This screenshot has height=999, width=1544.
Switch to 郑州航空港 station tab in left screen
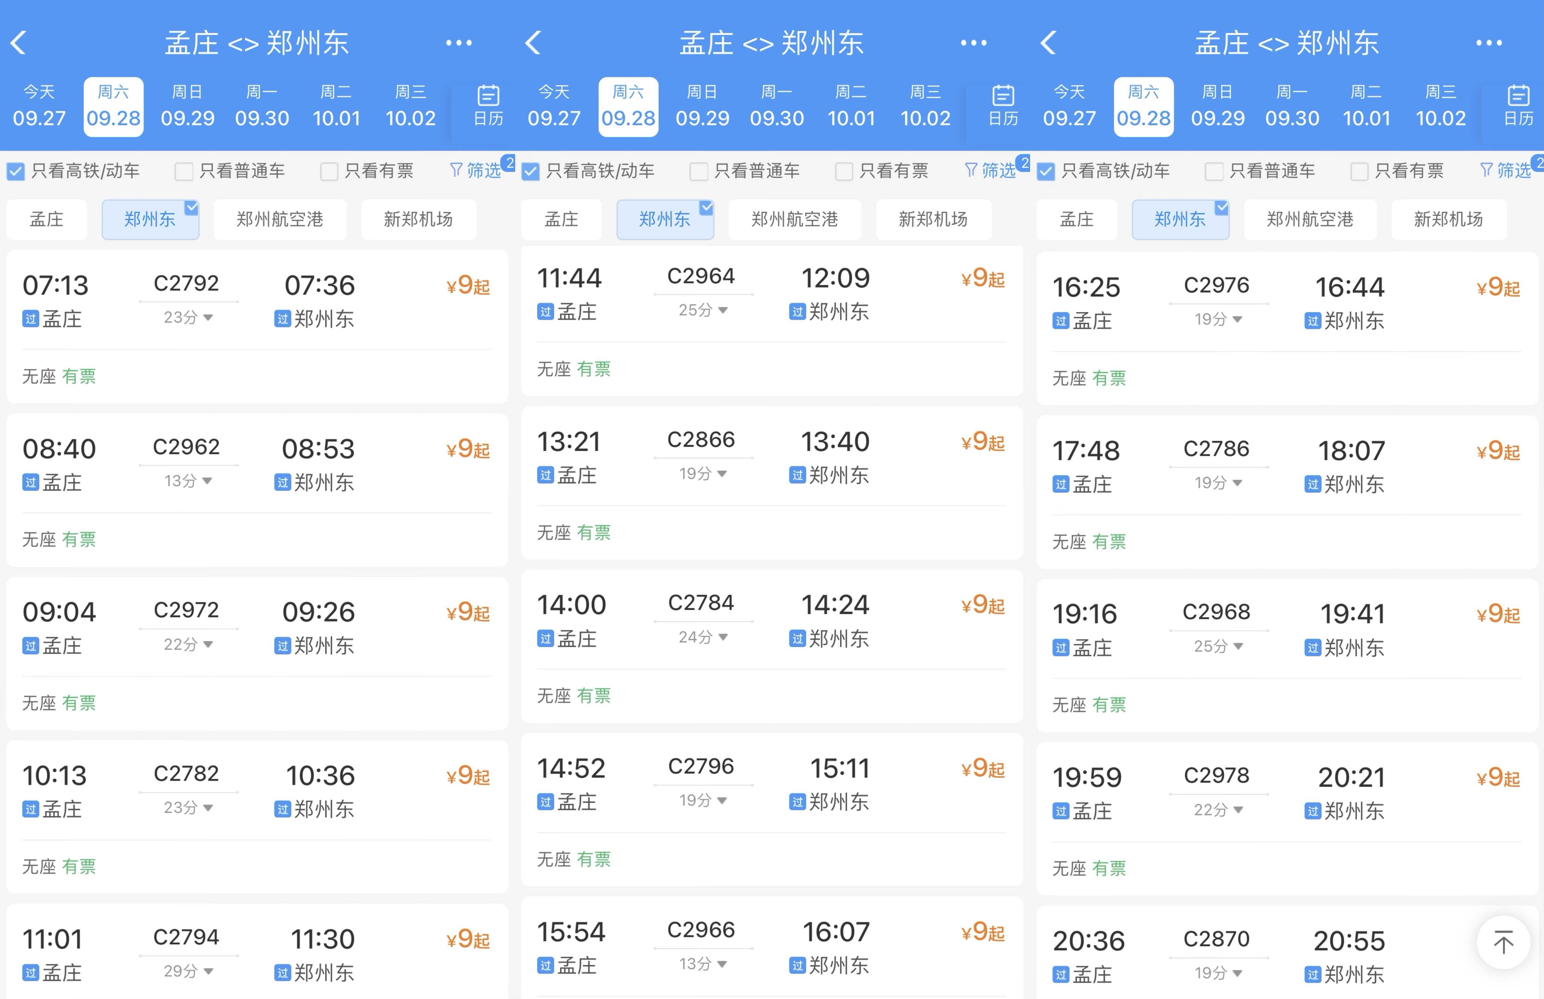[279, 219]
